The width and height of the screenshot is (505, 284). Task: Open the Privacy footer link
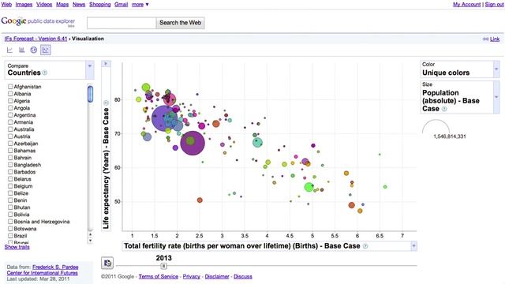pyautogui.click(x=191, y=277)
